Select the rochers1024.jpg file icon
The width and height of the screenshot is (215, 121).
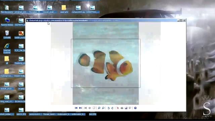coord(78,9)
